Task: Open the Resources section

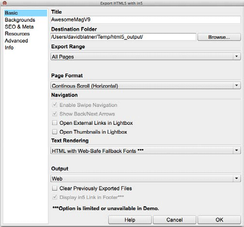Action: tap(17, 34)
